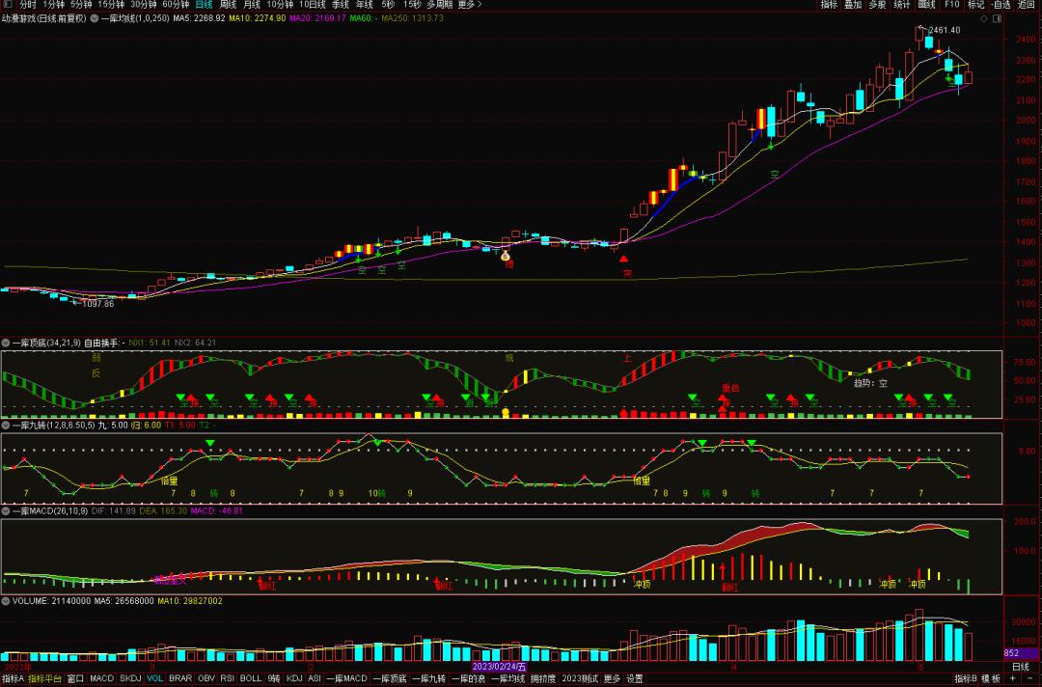Image resolution: width=1042 pixels, height=687 pixels.
Task: Select 一库均线 in bottom indicator bar
Action: coord(507,678)
